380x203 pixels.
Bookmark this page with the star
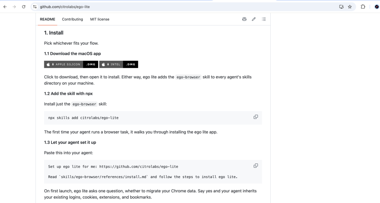(350, 7)
